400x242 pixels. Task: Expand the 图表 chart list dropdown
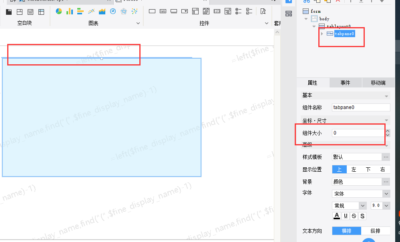click(x=138, y=23)
